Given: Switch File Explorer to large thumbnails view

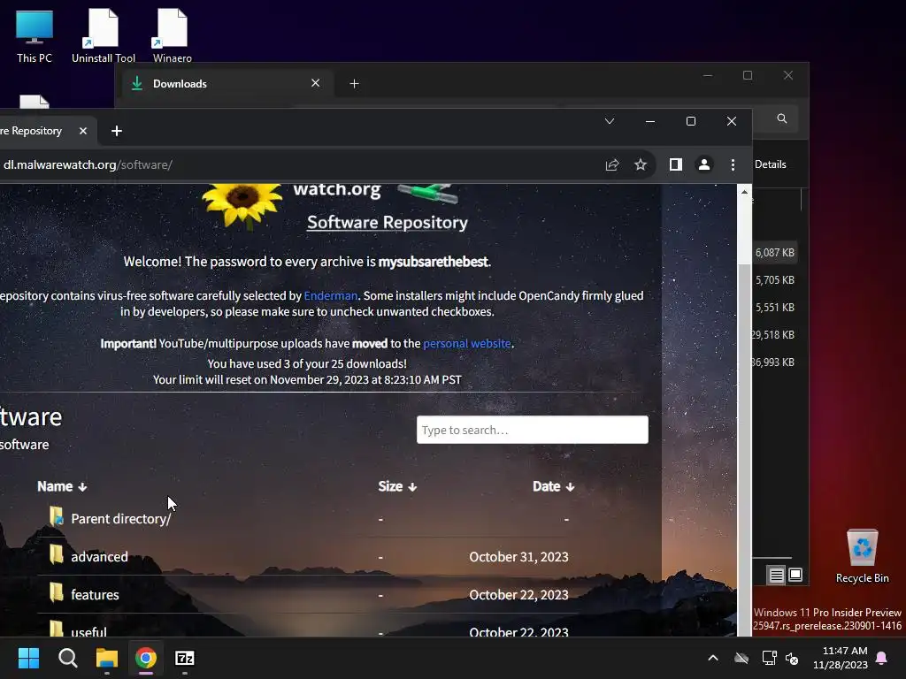Looking at the screenshot, I should pyautogui.click(x=795, y=575).
